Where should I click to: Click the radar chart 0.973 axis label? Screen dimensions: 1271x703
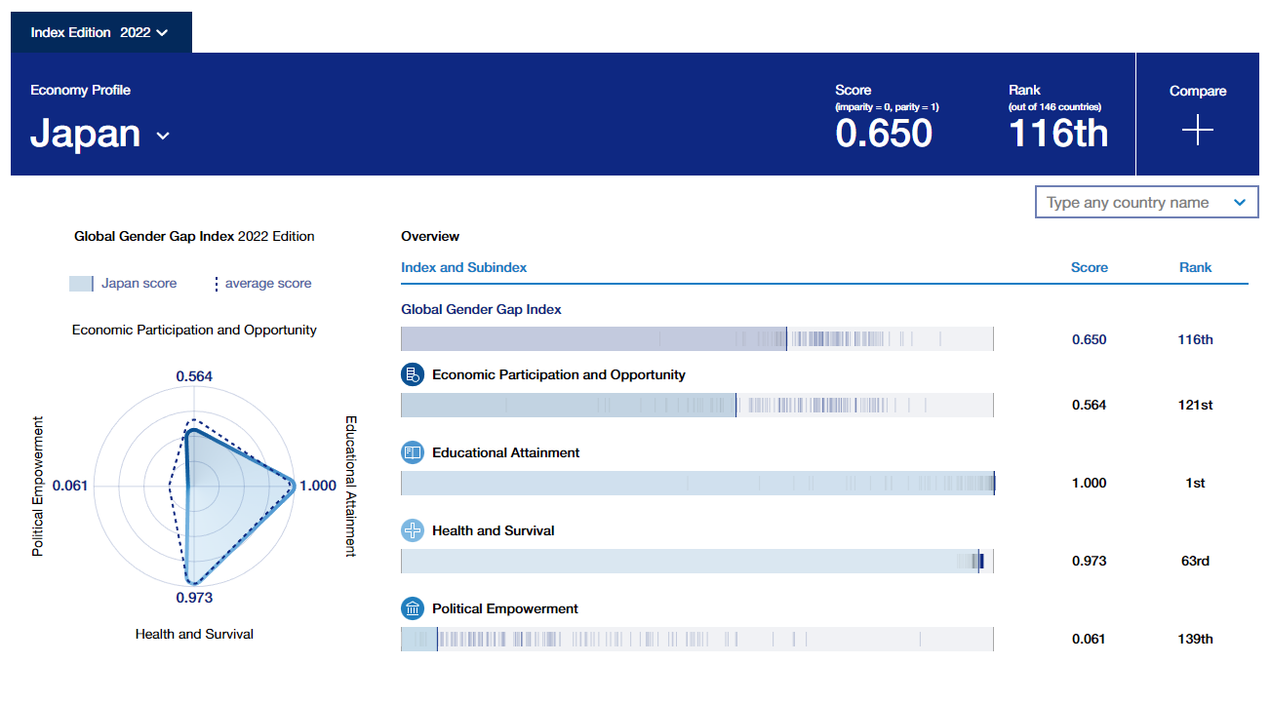coord(194,597)
